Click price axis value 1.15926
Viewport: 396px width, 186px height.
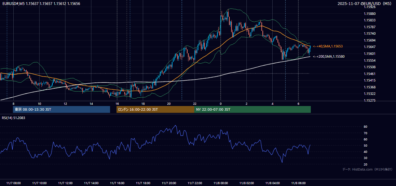tap(370, 7)
